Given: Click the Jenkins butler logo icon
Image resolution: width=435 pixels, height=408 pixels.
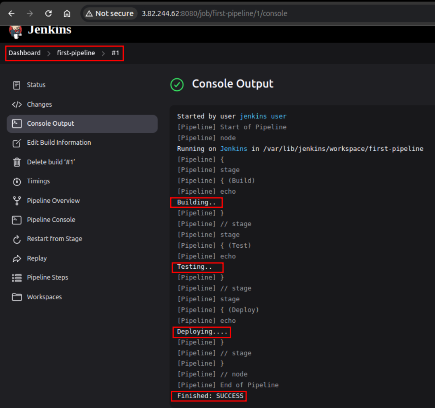Looking at the screenshot, I should [15, 31].
